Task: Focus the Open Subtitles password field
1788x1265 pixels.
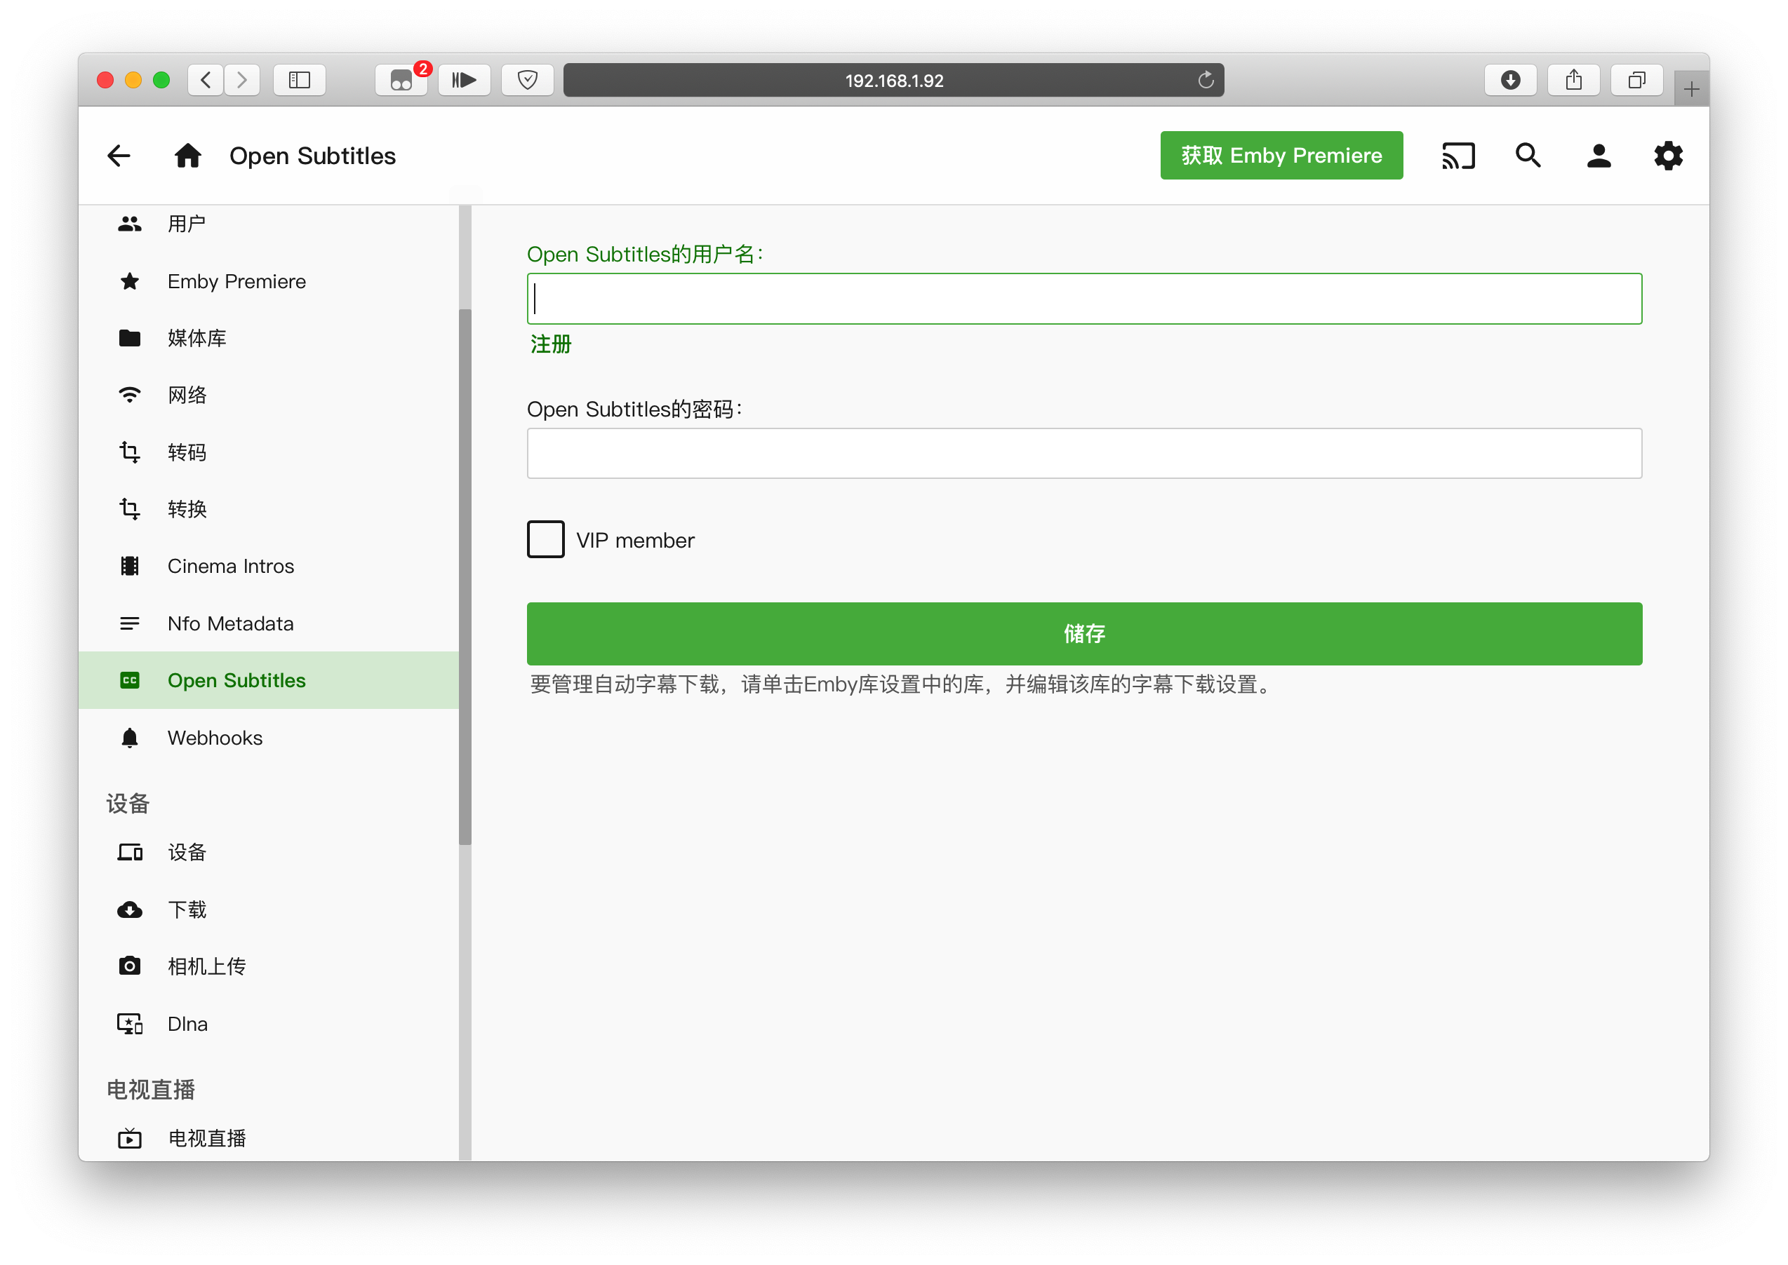Action: tap(1084, 452)
